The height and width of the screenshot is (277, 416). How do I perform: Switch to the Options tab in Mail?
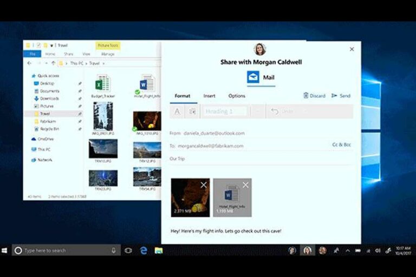coord(237,96)
